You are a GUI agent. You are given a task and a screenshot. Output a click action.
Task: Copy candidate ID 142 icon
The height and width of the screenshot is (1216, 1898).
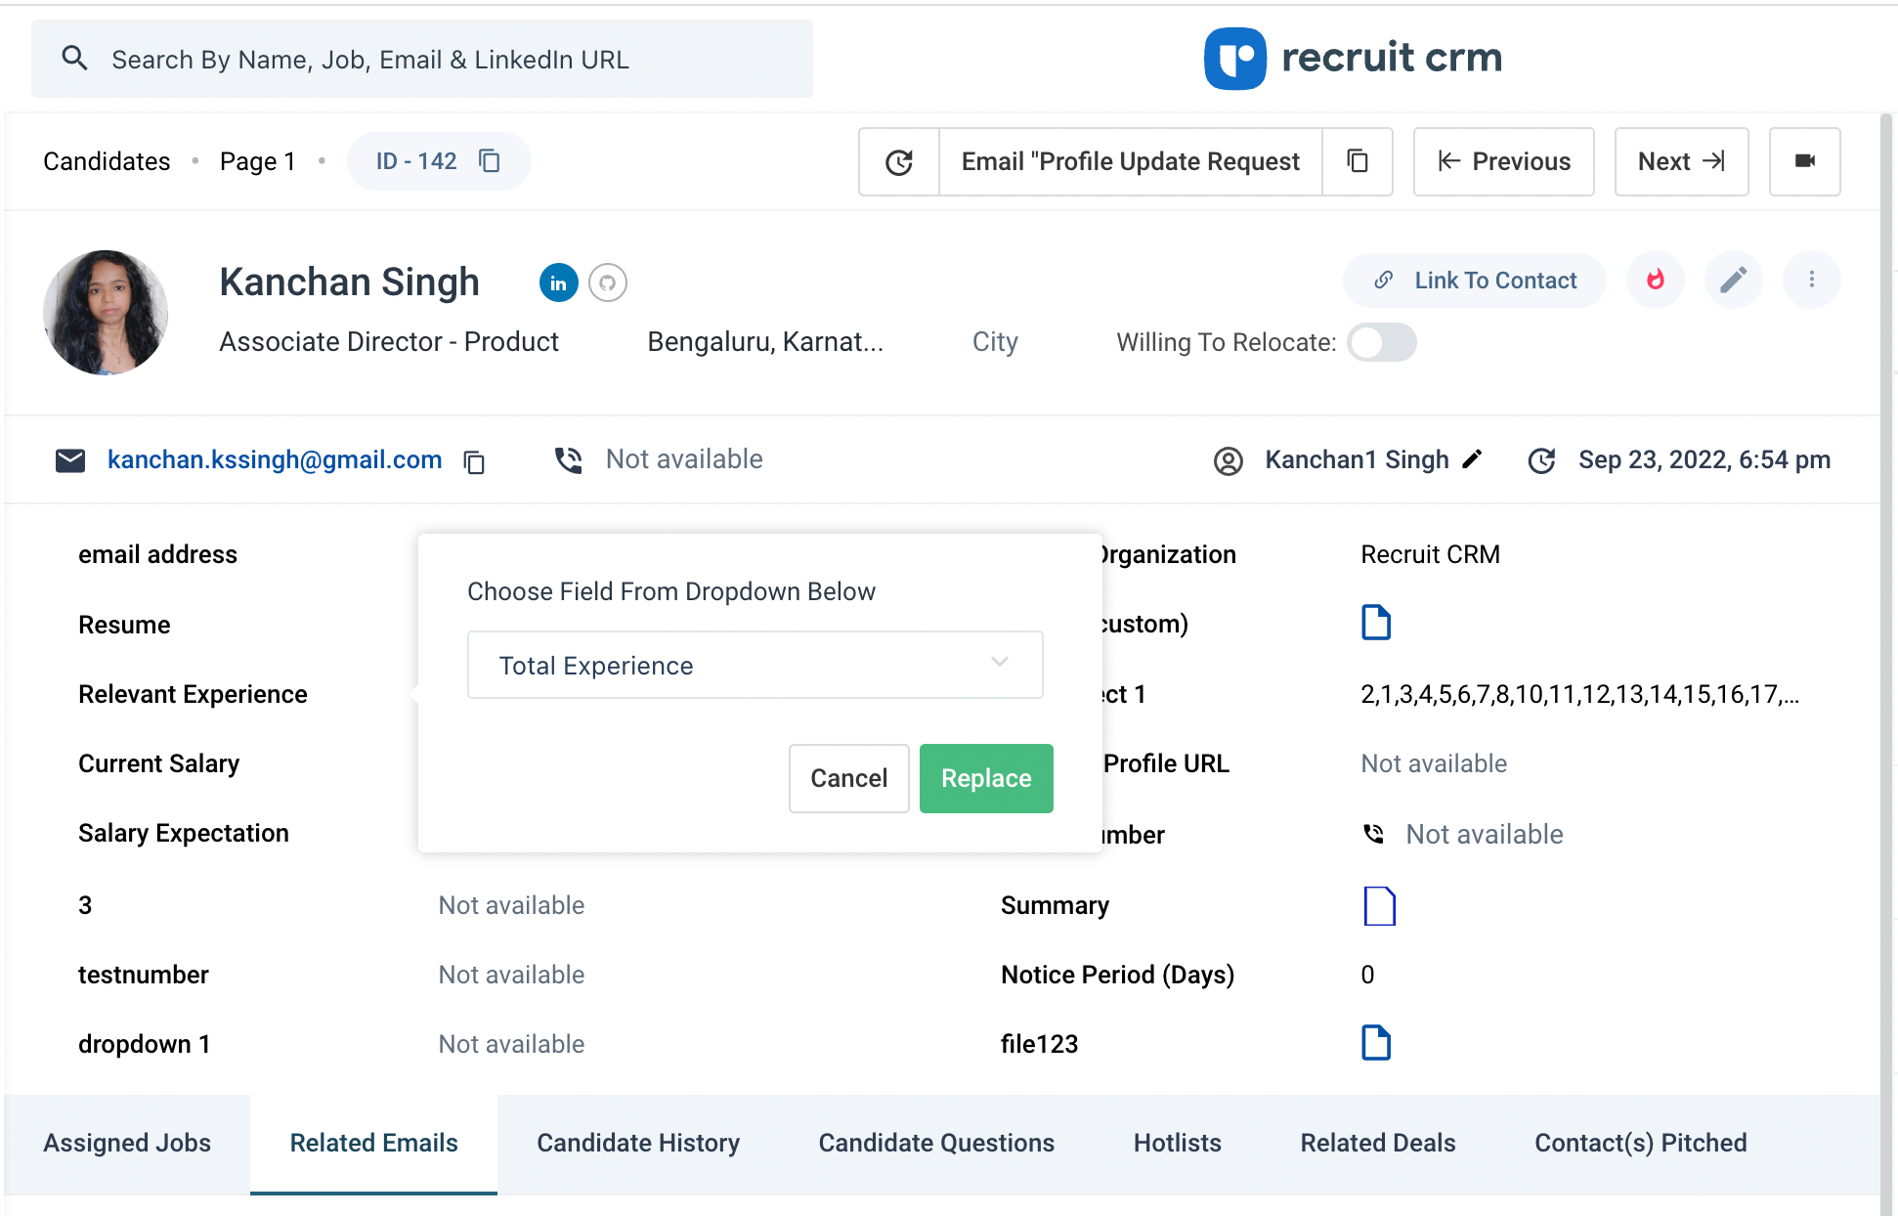pos(490,161)
